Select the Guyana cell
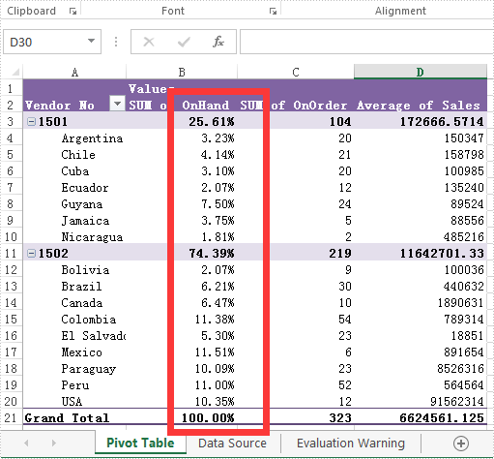Viewport: 494px width, 459px height. tap(74, 204)
